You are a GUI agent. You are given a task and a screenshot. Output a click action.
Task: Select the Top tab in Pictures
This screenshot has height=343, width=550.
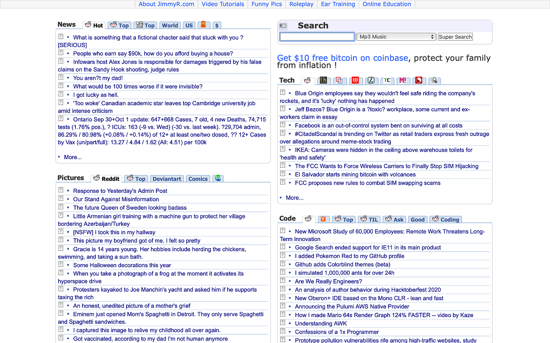coord(136,179)
